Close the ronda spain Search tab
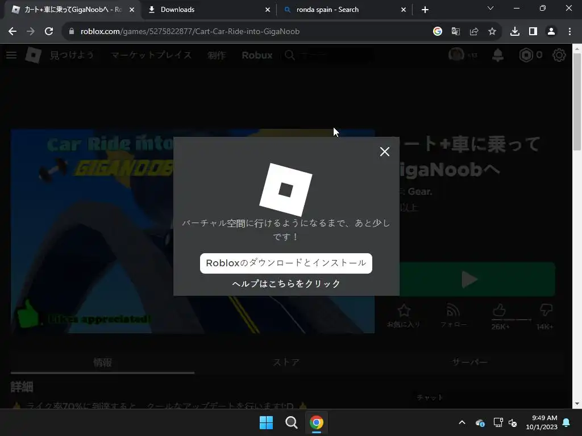This screenshot has height=436, width=582. tap(404, 10)
